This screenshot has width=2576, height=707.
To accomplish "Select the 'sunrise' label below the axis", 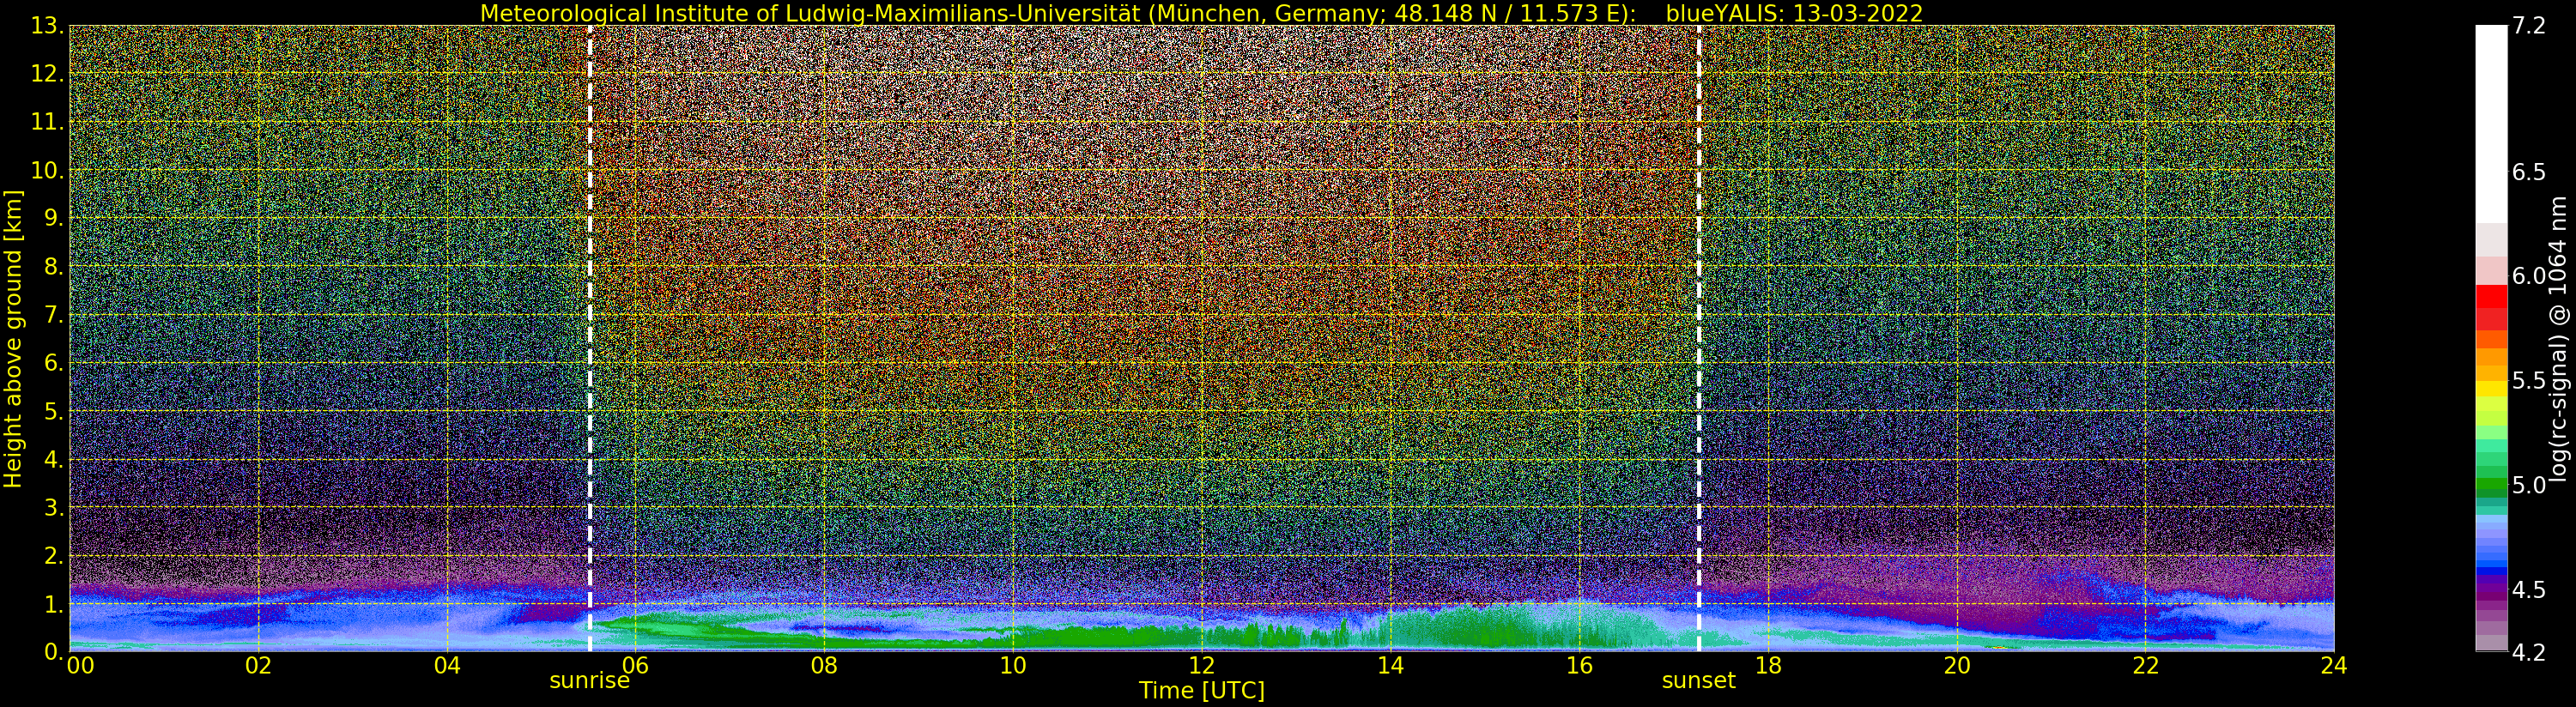I will pos(590,681).
